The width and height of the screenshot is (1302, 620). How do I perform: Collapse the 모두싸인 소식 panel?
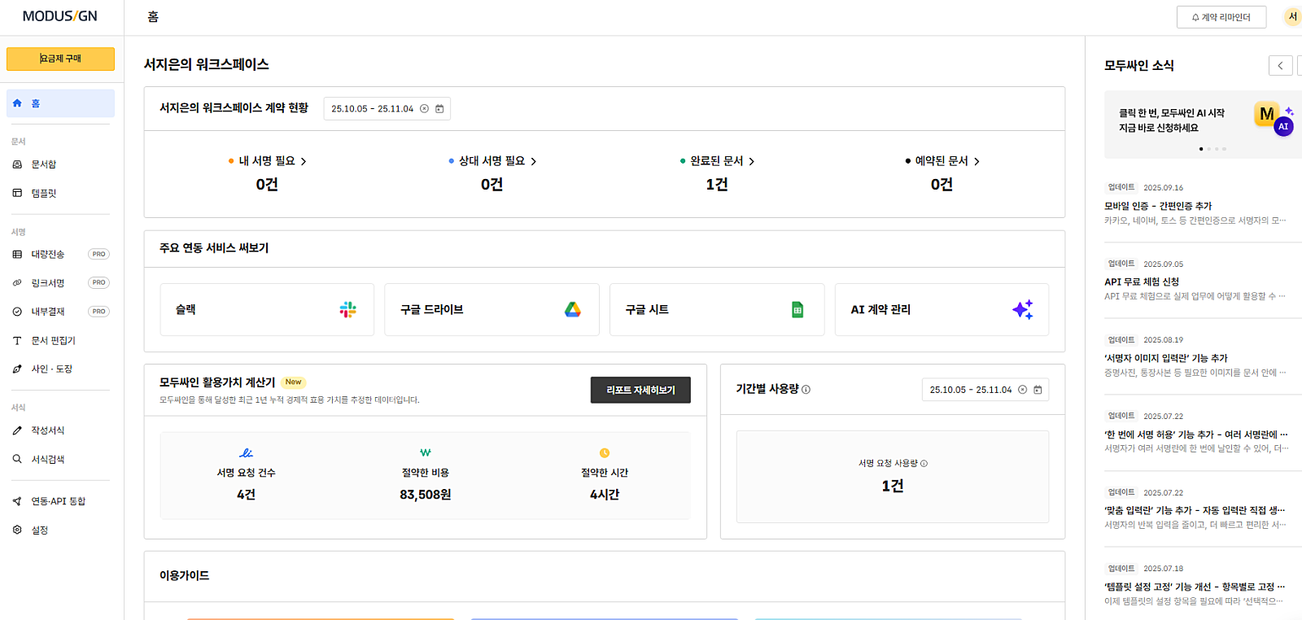tap(1280, 66)
